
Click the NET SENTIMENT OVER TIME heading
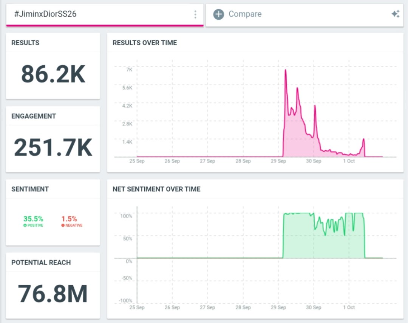[x=156, y=189]
